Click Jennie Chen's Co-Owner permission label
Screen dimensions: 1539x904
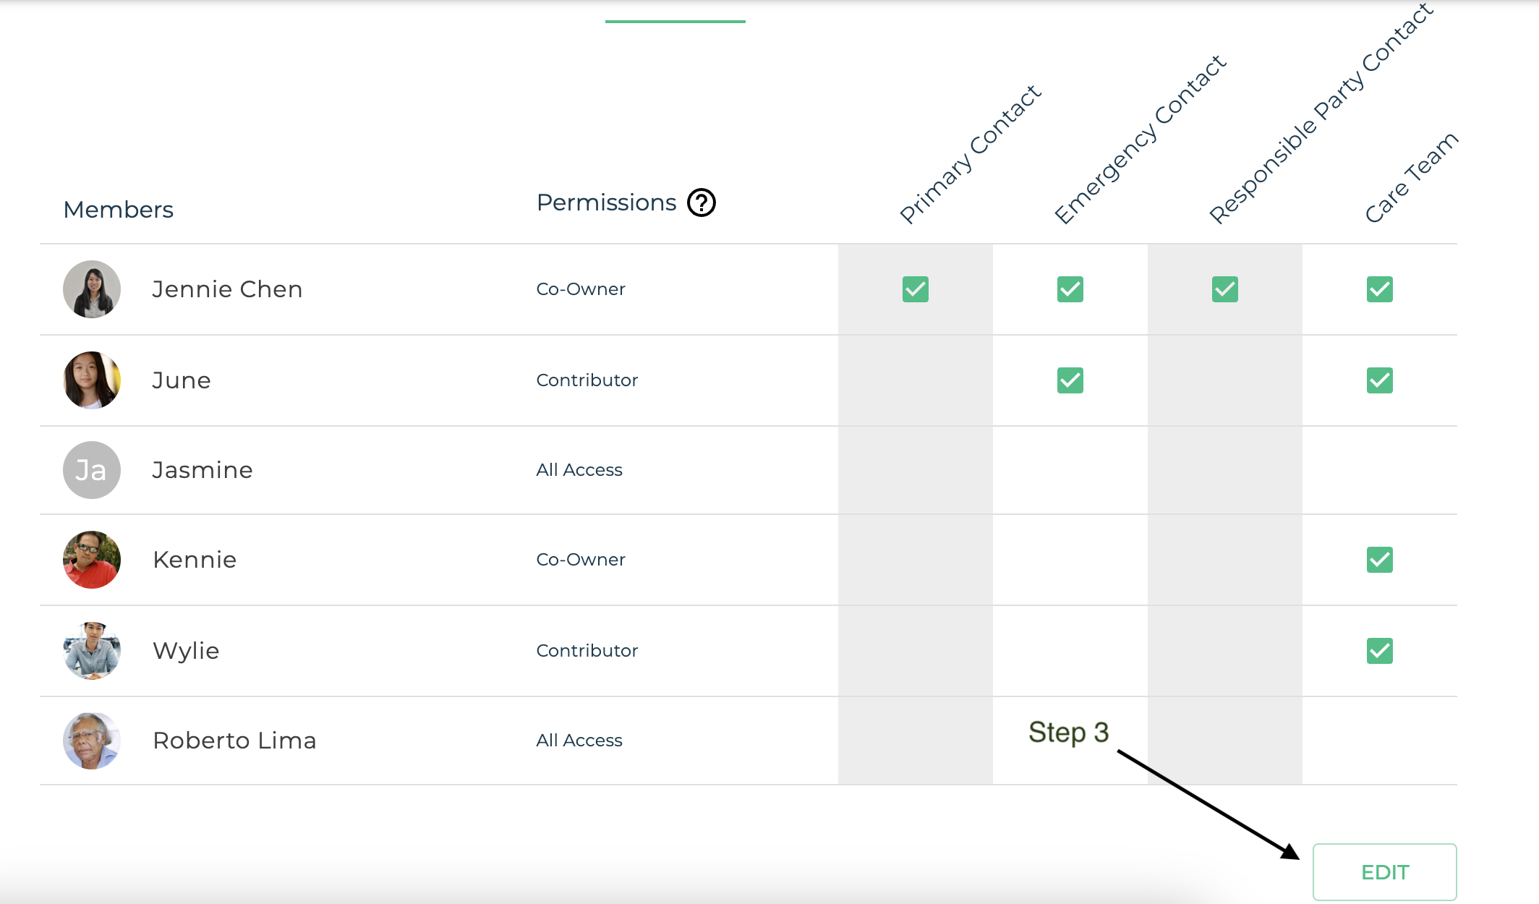coord(581,289)
